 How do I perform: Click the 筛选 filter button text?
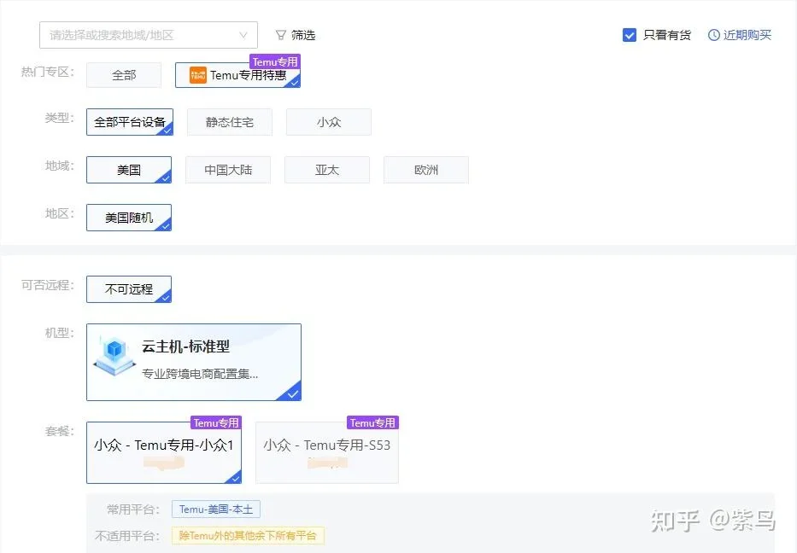(303, 35)
